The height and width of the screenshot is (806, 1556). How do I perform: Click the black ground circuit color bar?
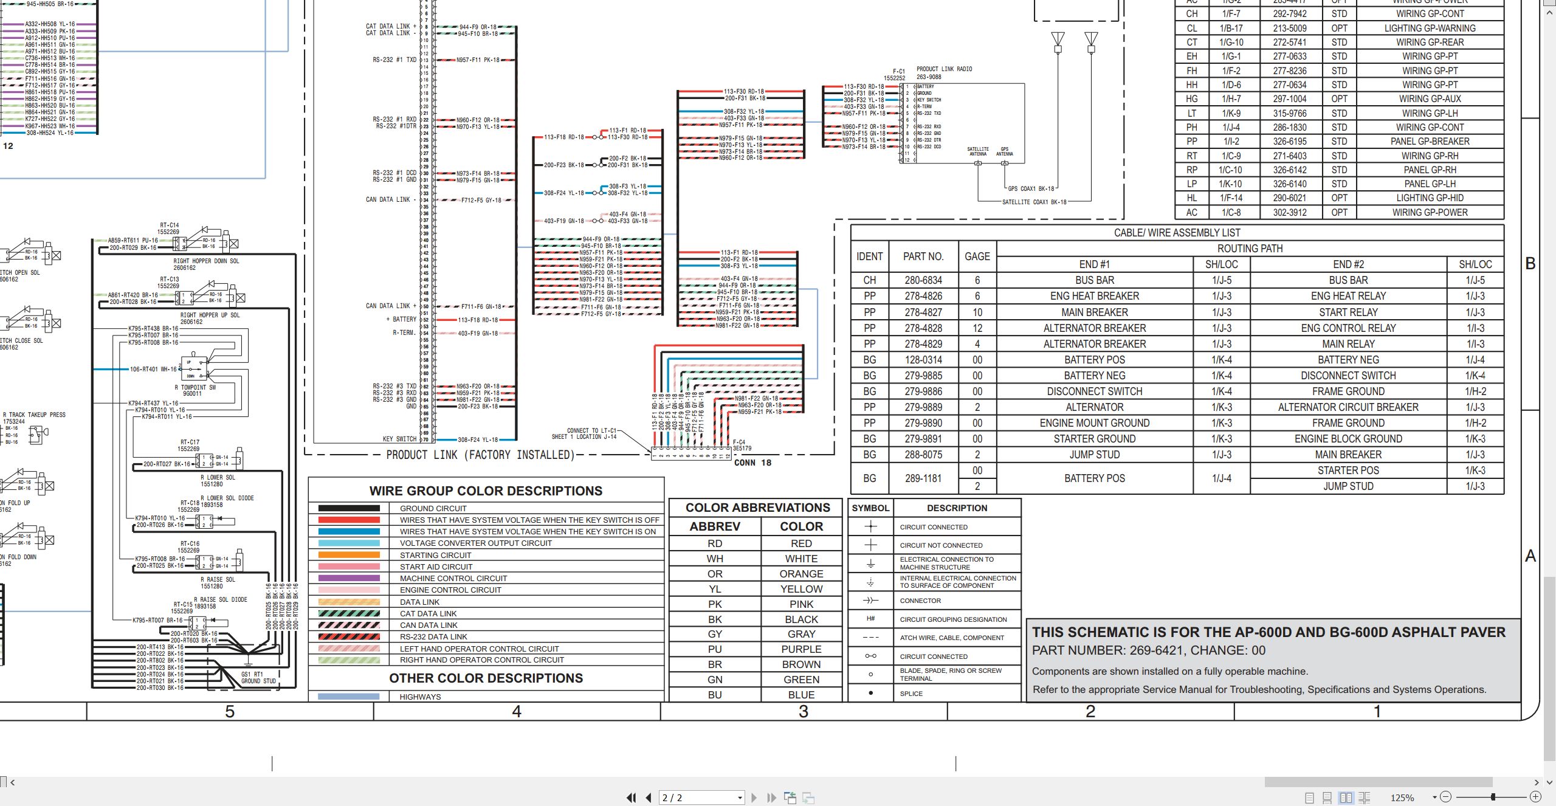pyautogui.click(x=349, y=508)
